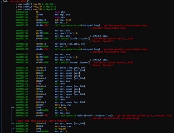
Task: Click the address 0x000011b9
Action: pos(22,76)
